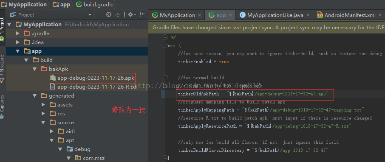This screenshot has width=385, height=162.
Task: Click the build folder icon
Action: coord(36,60)
